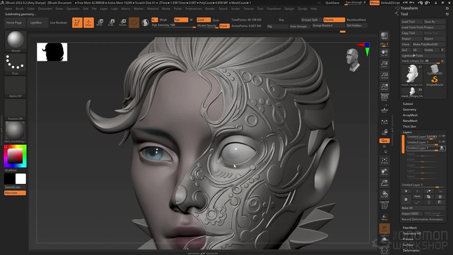
Task: Select the Rotate gizmo tool
Action: coord(123,22)
